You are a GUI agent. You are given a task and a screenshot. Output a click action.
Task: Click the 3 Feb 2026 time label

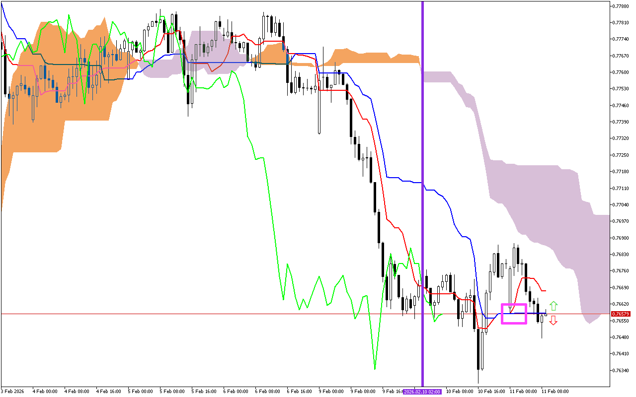(x=12, y=392)
